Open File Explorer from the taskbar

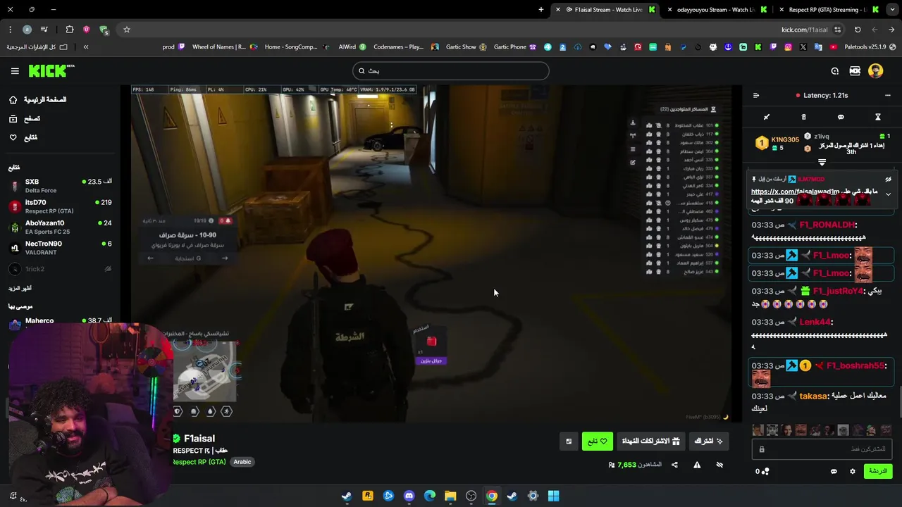pos(450,496)
